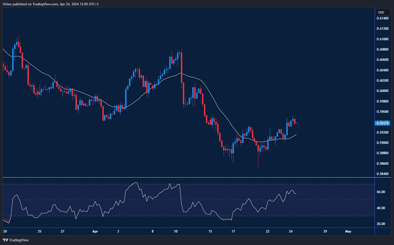The height and width of the screenshot is (245, 394).
Task: Select the 25 date marker on time axis
Action: click(x=39, y=231)
